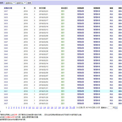
Task: Click the 前台显示 column header
Action: tap(64, 8)
